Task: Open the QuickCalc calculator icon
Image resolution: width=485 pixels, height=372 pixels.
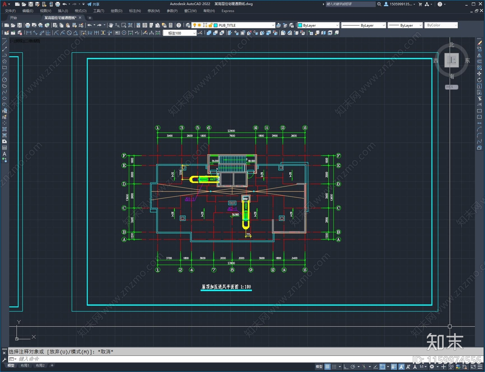Action: click(x=171, y=25)
